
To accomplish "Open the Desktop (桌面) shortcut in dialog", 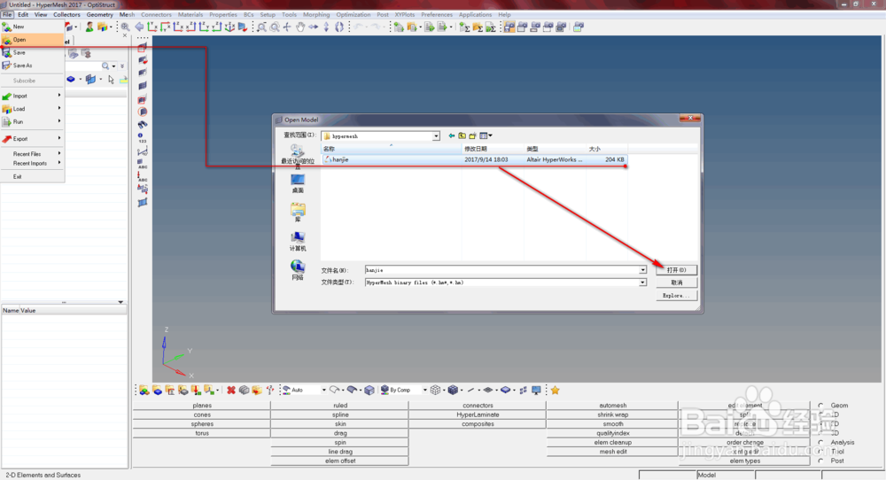I will [x=298, y=183].
